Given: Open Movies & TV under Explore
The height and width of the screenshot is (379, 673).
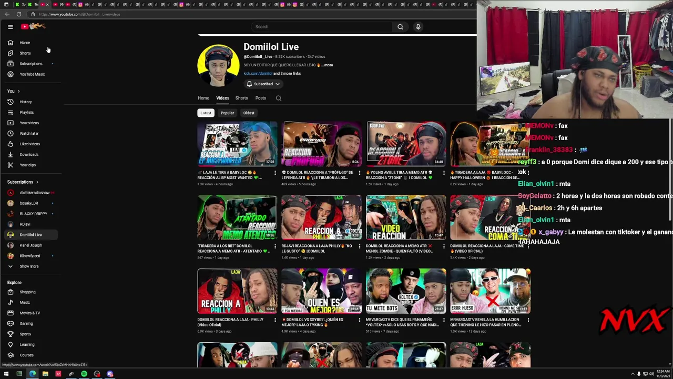Looking at the screenshot, I should click(x=29, y=313).
